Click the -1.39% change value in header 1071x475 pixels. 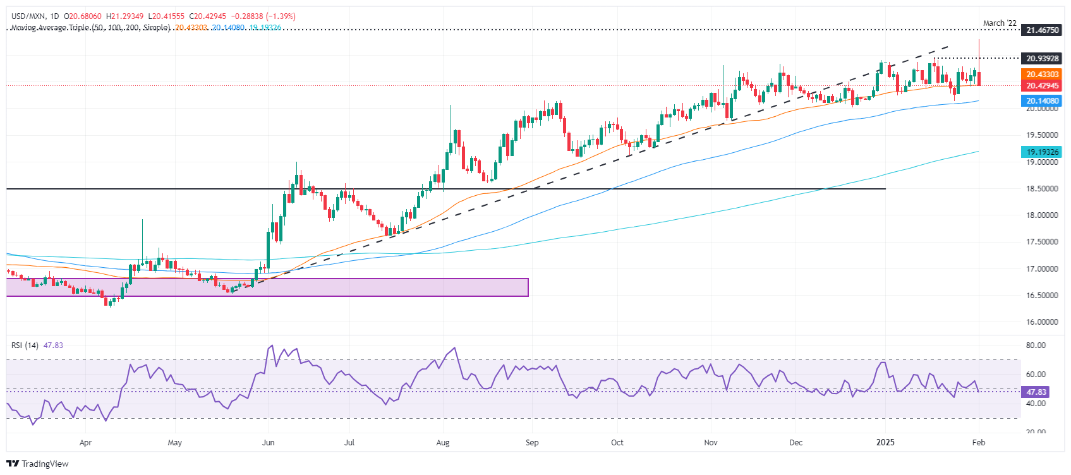pos(281,16)
